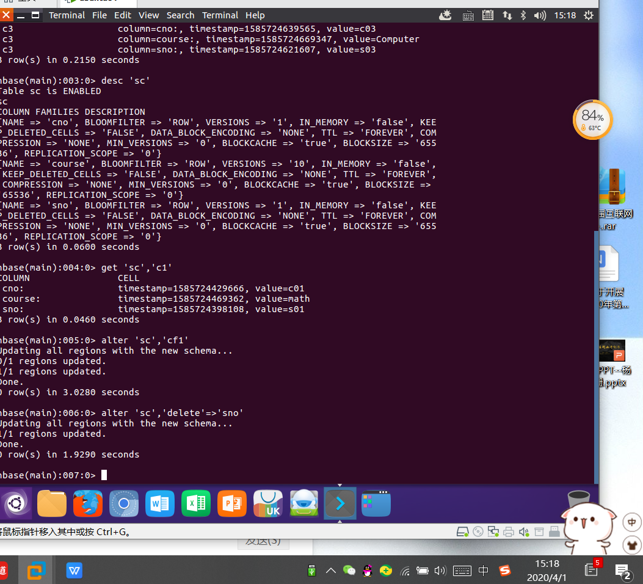
Task: Open Windows volume tray icon
Action: click(x=440, y=571)
